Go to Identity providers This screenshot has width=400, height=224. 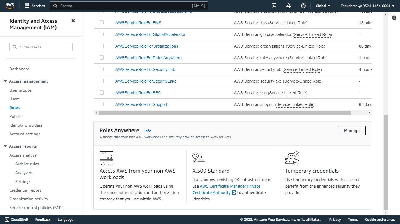[26, 125]
